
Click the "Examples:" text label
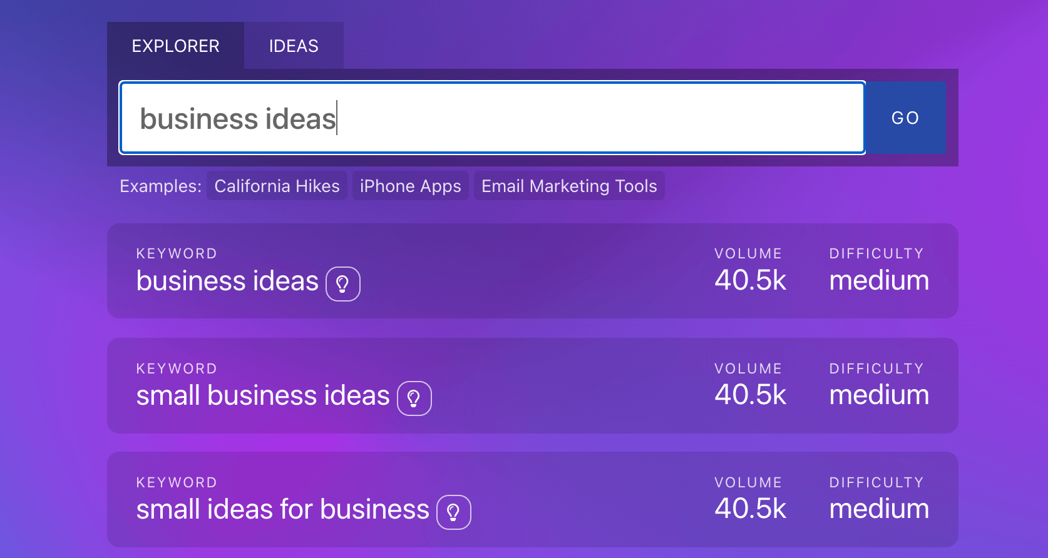pyautogui.click(x=160, y=185)
